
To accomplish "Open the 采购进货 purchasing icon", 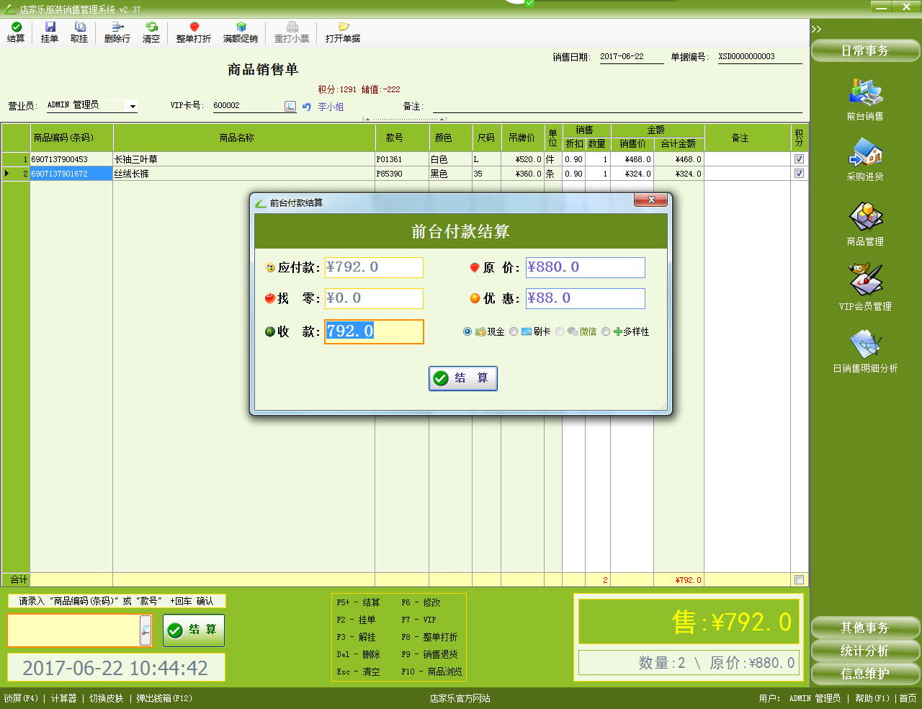I will 865,153.
